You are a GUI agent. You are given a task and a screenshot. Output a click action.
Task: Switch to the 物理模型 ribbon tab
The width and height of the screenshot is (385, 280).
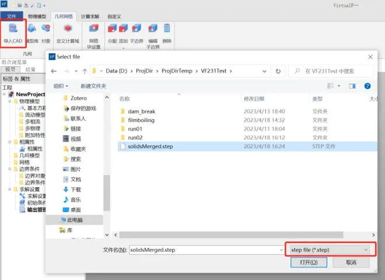37,16
